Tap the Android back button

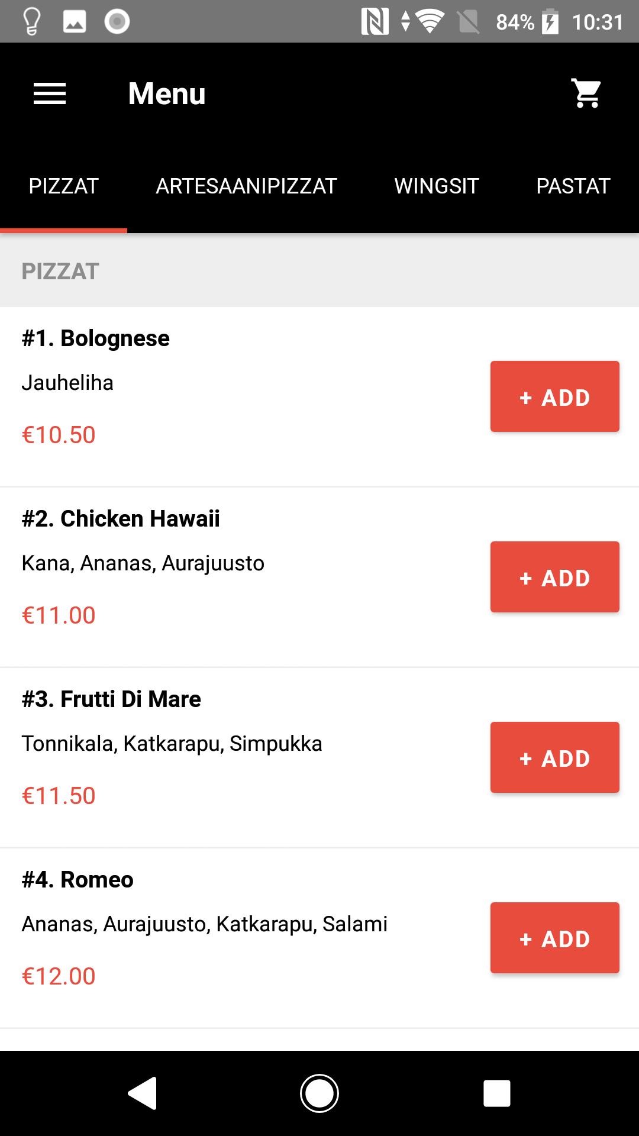point(143,1093)
